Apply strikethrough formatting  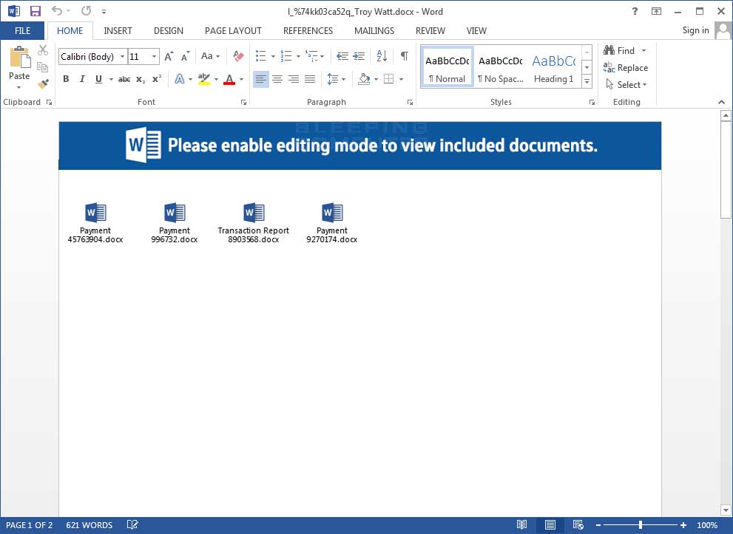click(x=124, y=79)
